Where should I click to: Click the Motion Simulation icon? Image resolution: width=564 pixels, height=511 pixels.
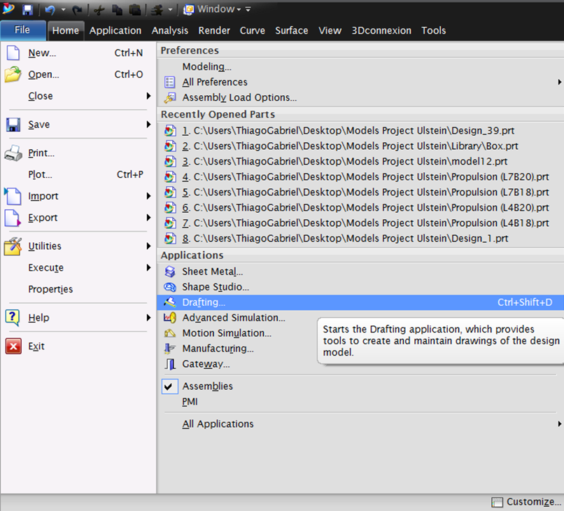pyautogui.click(x=170, y=333)
